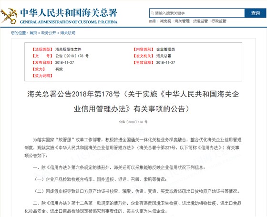Click the subtitle 公告〔2018〕178 号 under the heading
This screenshot has height=217, width=267.
click(133, 122)
